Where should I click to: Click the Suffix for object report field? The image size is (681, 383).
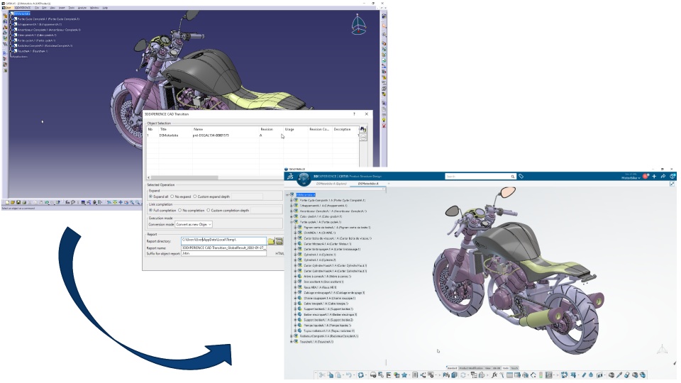[x=223, y=253]
